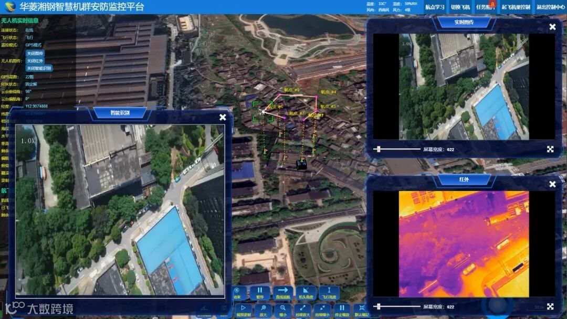
Task: Click the 航点 #5 waypoint label on map
Action: (x=292, y=90)
